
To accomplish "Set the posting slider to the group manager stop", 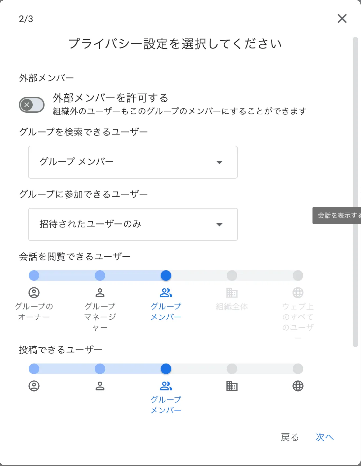I will [x=100, y=369].
